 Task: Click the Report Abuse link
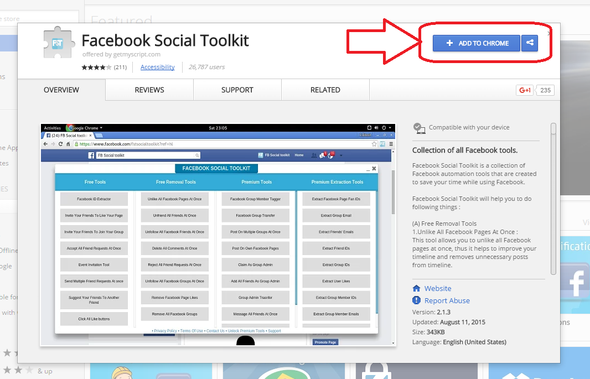(x=447, y=300)
